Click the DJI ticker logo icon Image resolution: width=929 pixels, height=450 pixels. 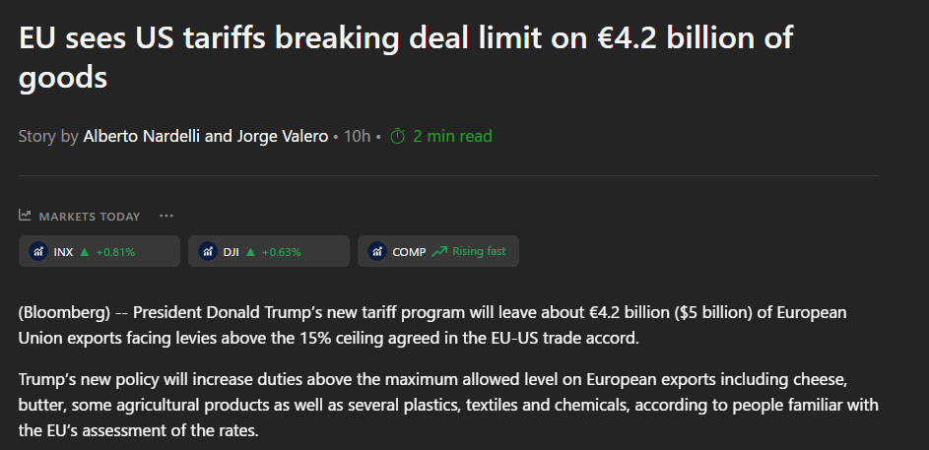(208, 251)
